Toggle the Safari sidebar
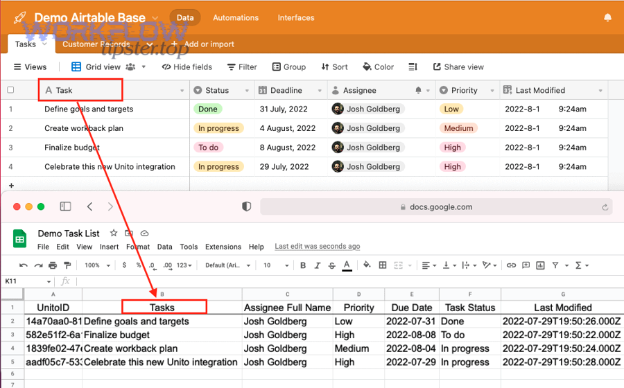624x388 pixels. [x=65, y=206]
